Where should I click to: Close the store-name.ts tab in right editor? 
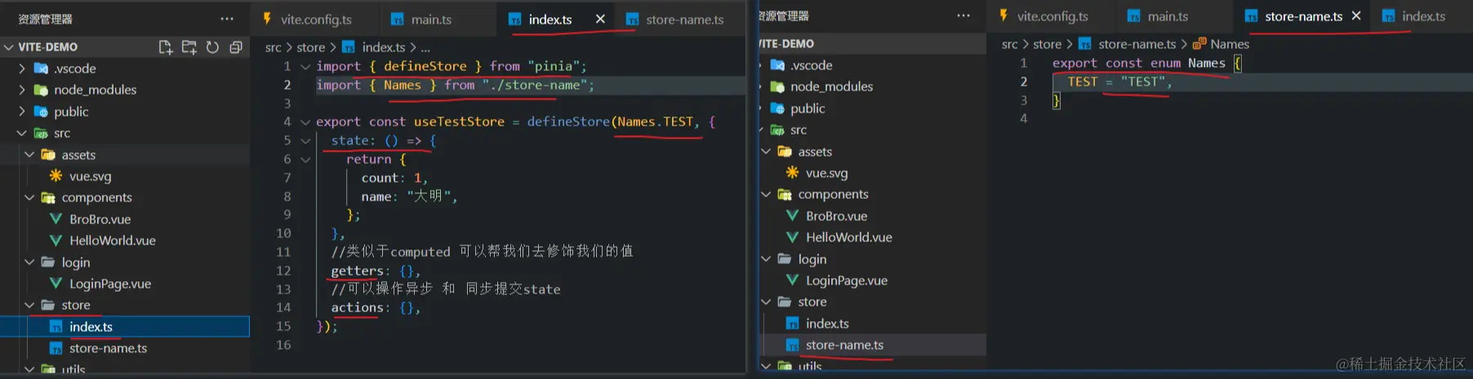1356,15
